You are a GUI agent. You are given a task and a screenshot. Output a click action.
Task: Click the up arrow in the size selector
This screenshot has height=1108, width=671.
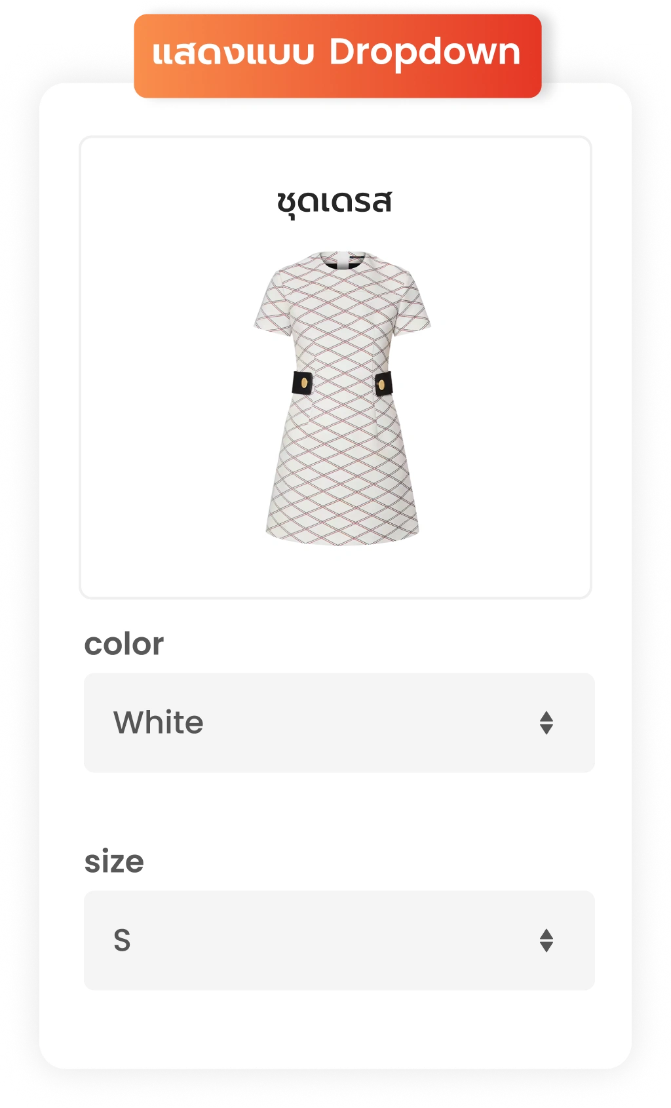coord(546,934)
